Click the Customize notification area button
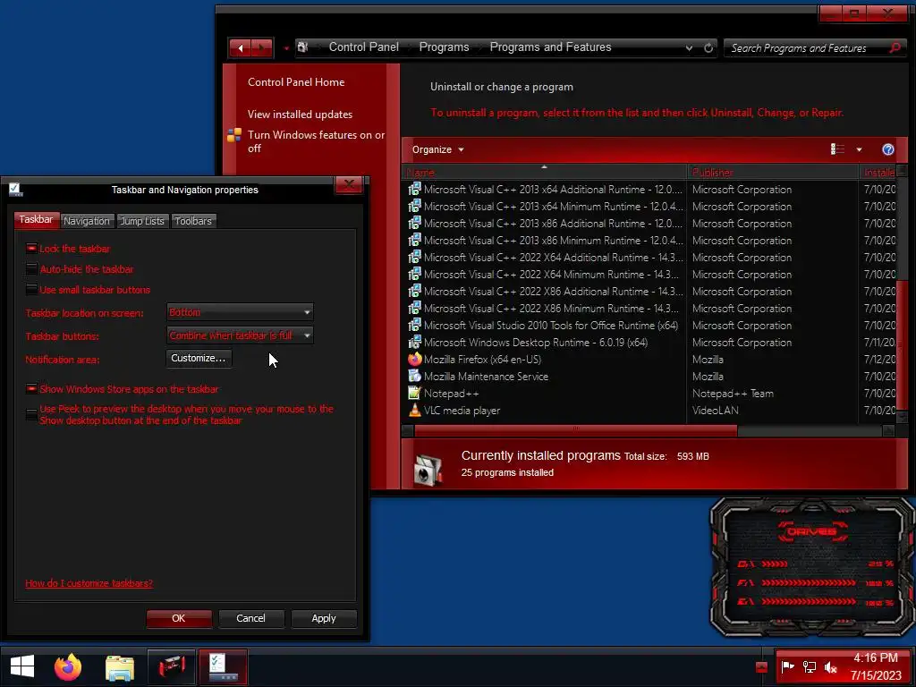 pos(199,358)
